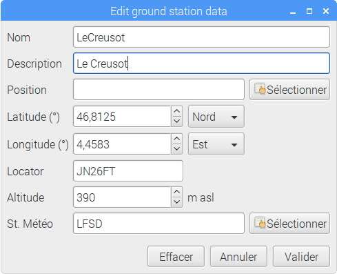337x274 pixels.
Task: Increase Altitude with the up arrow
Action: pos(176,192)
